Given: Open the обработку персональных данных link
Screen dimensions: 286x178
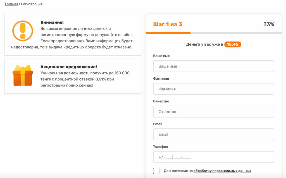Looking at the screenshot, I should (222, 171).
